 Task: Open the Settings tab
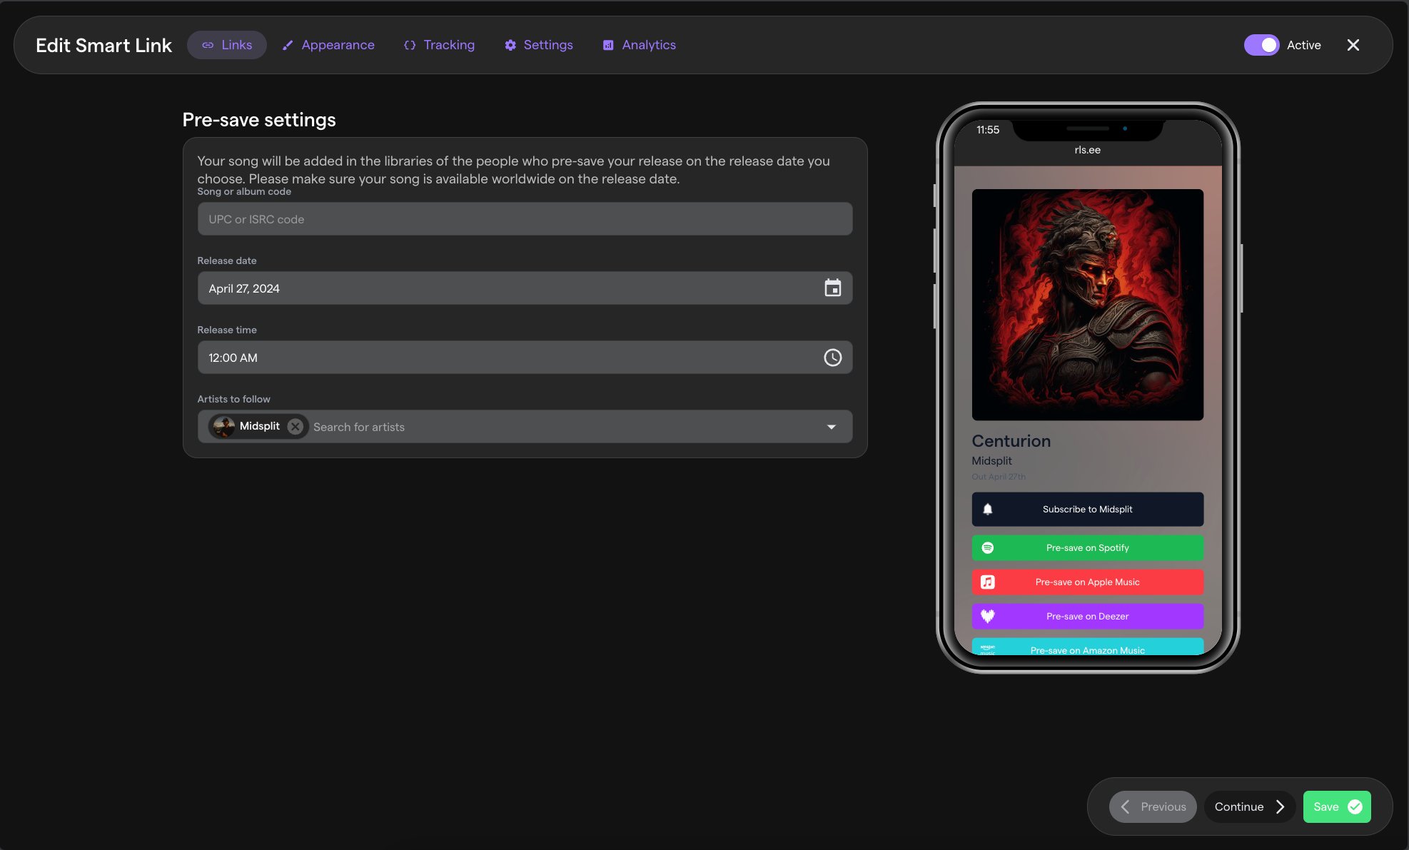(x=539, y=45)
